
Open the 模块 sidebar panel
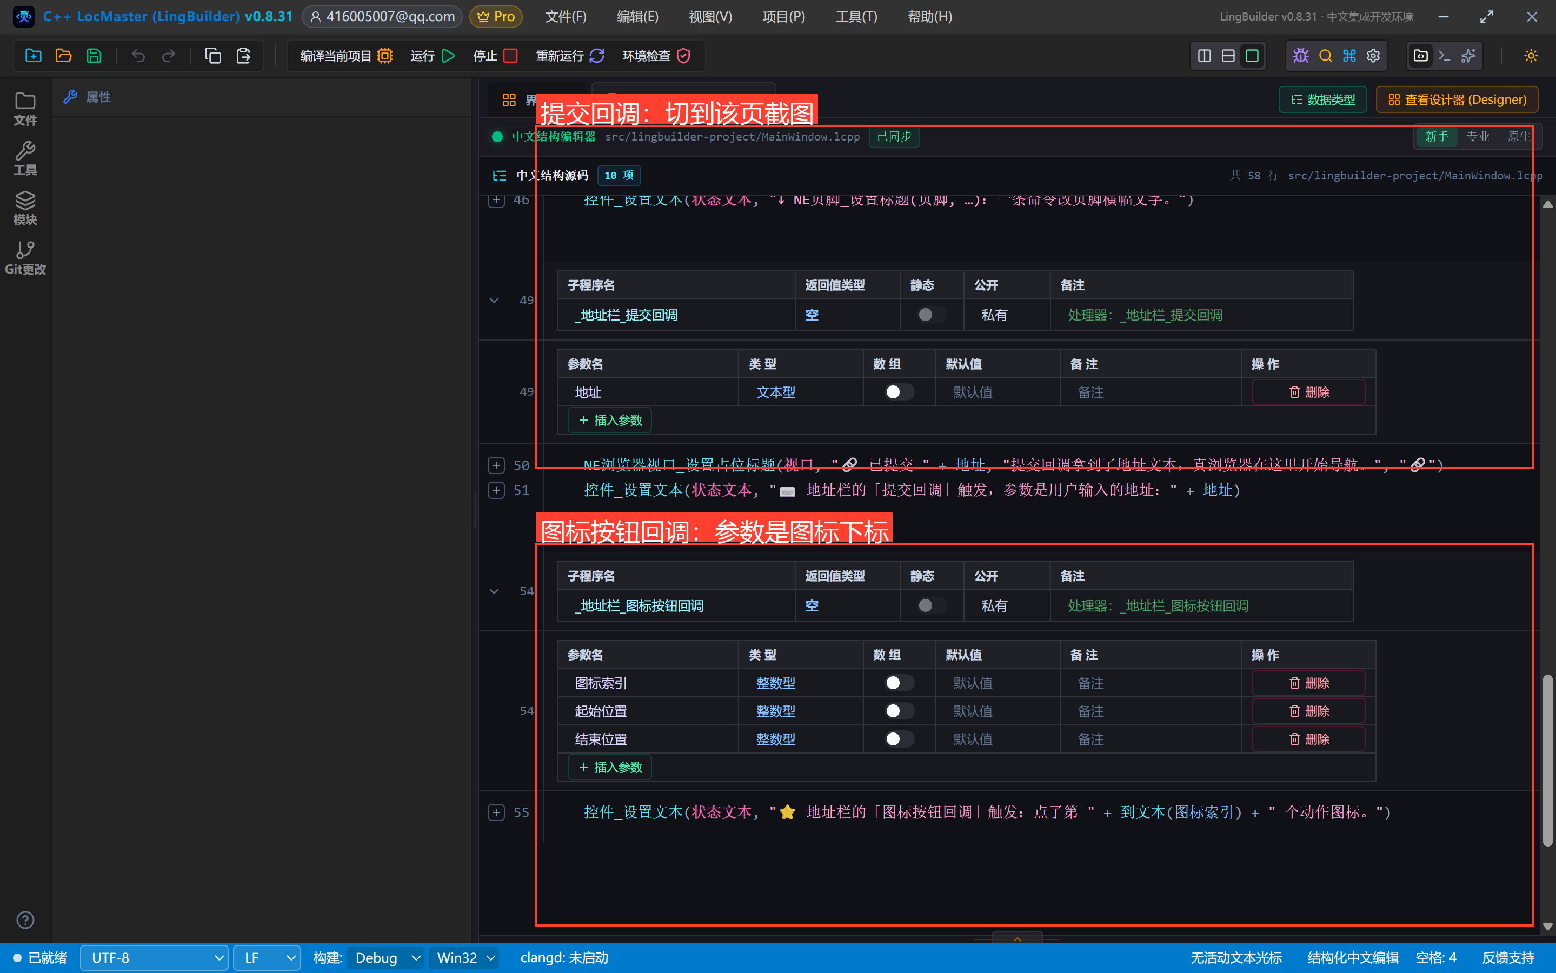(x=25, y=209)
